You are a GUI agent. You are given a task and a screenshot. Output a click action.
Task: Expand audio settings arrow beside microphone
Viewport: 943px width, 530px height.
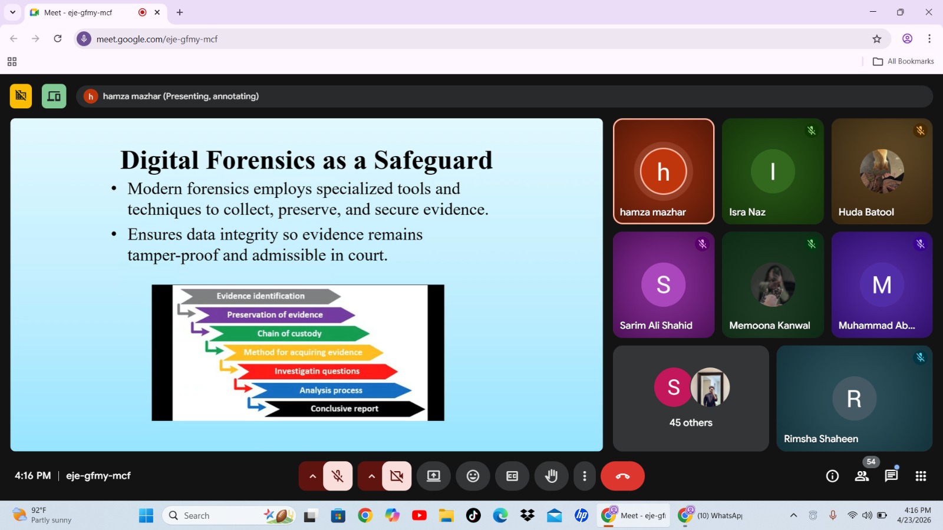[312, 476]
